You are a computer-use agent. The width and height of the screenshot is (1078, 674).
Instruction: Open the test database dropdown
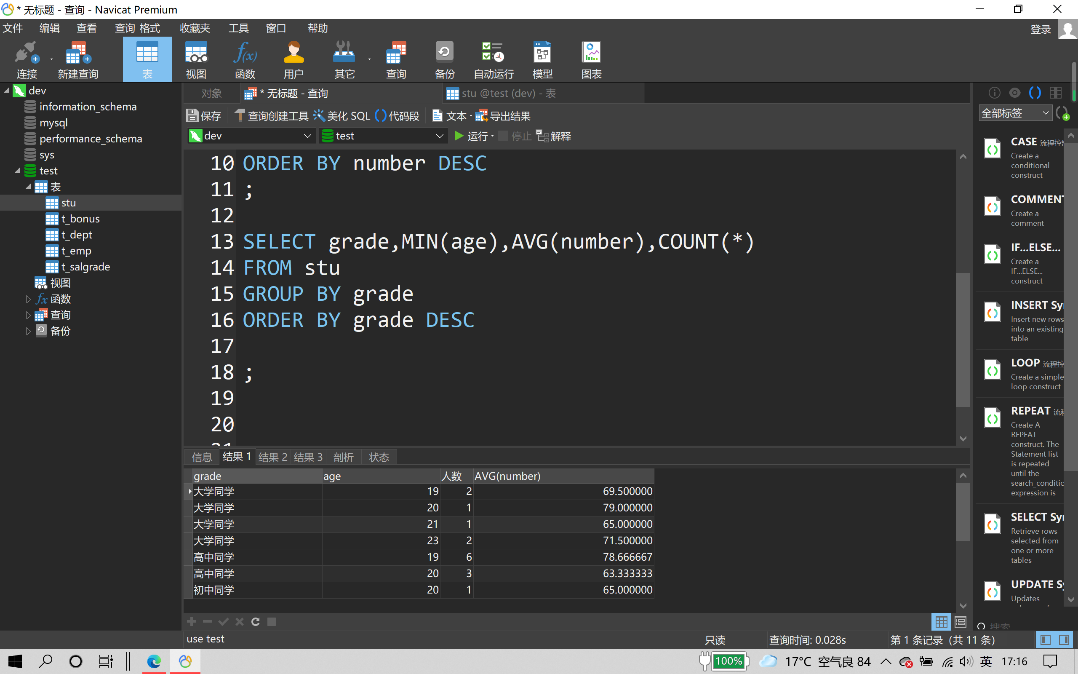(384, 136)
